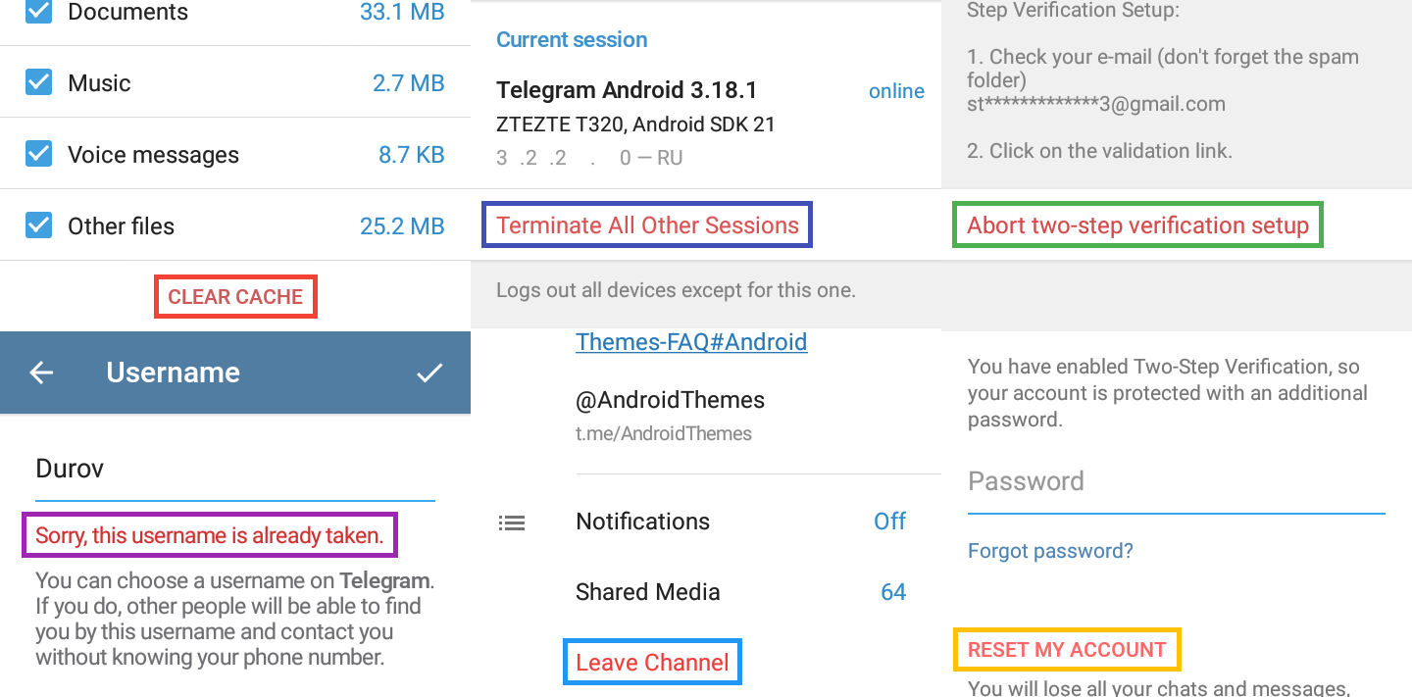Screen dimensions: 1412x697
Task: Click Leave Channel
Action: [x=652, y=663]
